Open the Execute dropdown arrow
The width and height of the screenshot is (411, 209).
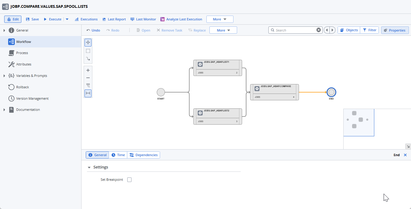click(x=67, y=19)
